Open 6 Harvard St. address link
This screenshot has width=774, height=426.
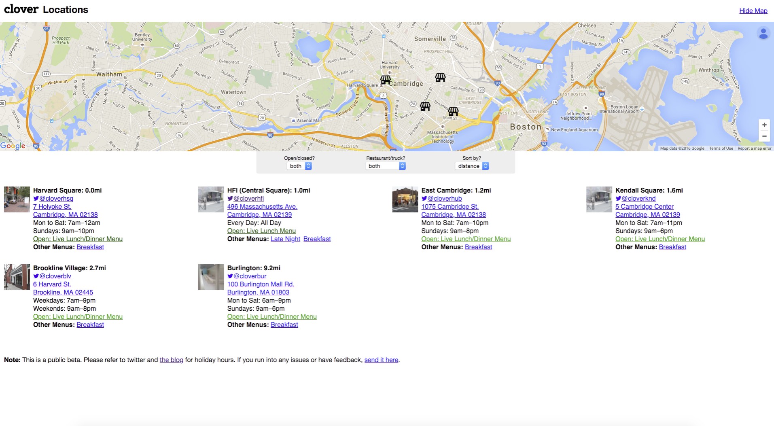(x=52, y=284)
